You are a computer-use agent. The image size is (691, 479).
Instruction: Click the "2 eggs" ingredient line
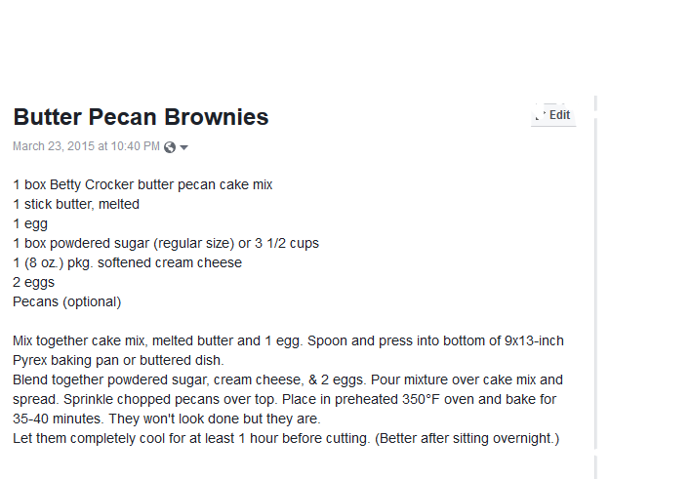[33, 282]
